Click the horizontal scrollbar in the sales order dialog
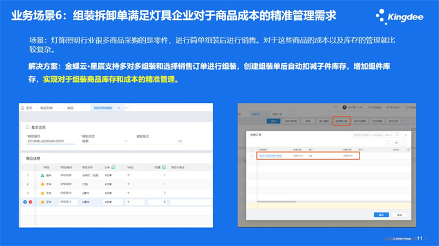The image size is (439, 246). coord(276,202)
